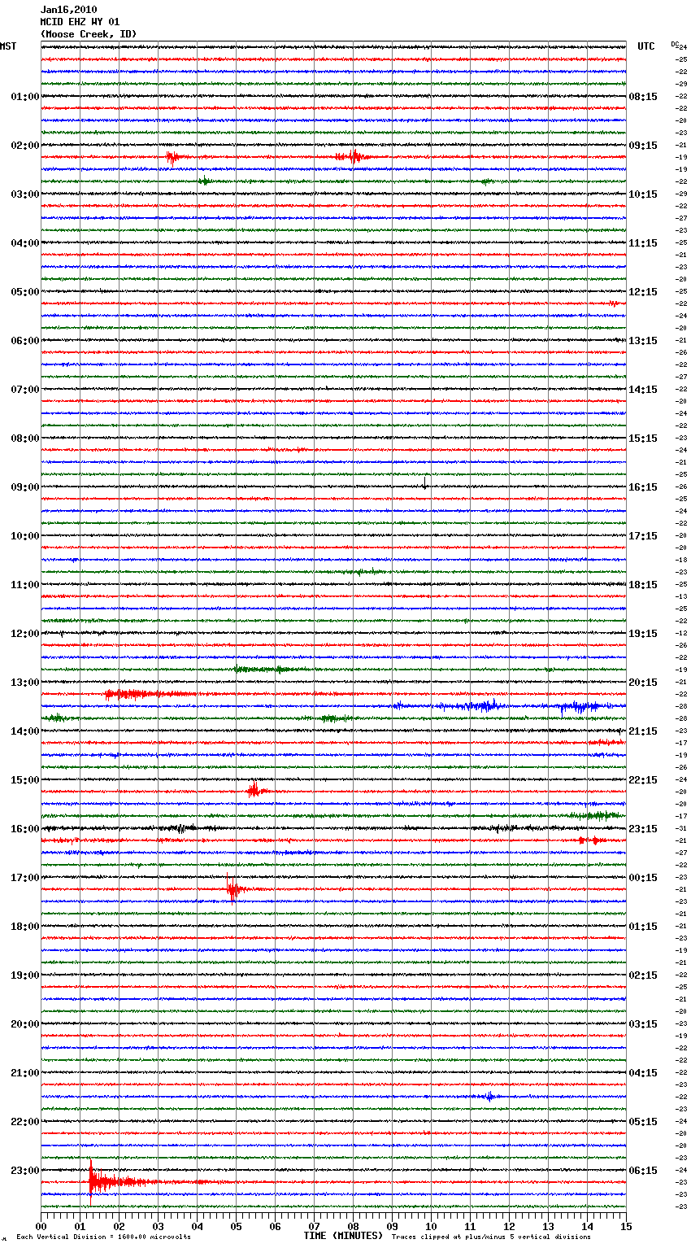Select the 11:00 MST time label

pyautogui.click(x=25, y=585)
